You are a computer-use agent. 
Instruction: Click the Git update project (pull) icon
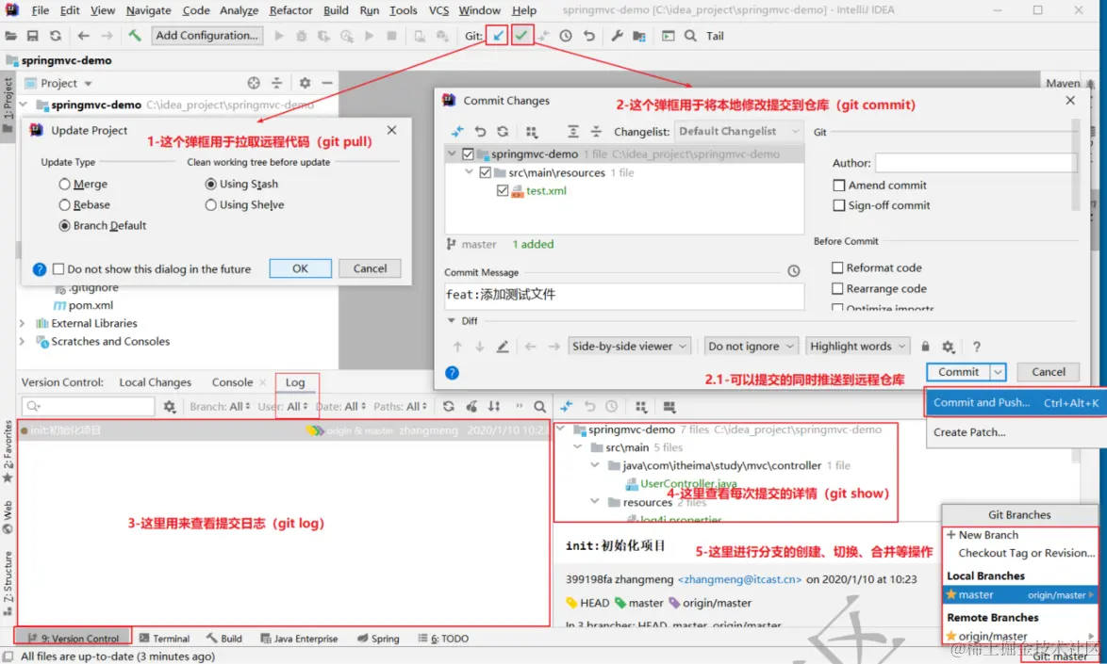[x=498, y=35]
